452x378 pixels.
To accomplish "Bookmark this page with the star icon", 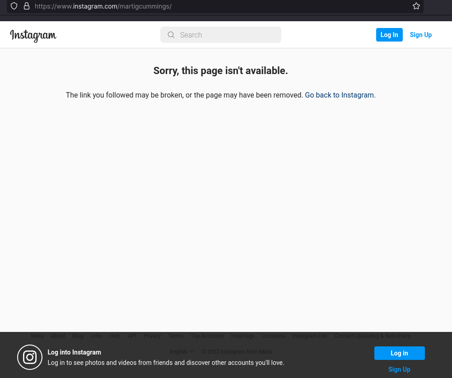I will click(x=416, y=6).
